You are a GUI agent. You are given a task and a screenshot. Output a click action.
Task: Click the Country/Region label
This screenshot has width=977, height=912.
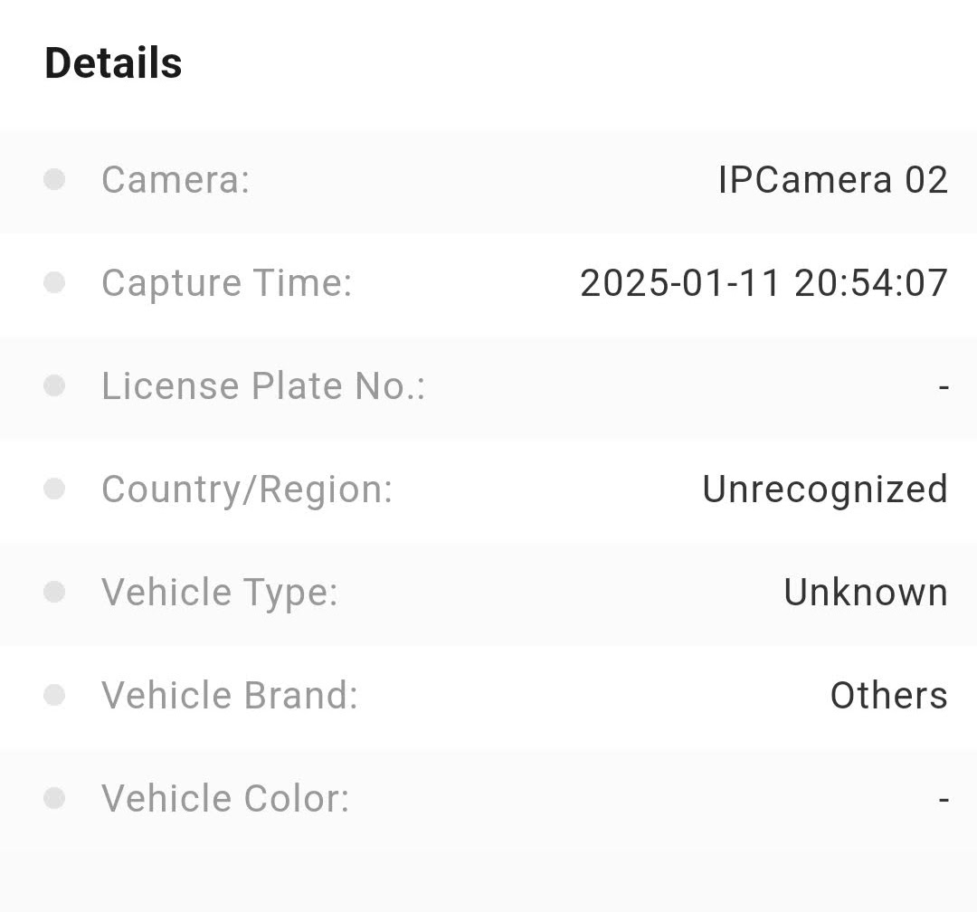(247, 489)
